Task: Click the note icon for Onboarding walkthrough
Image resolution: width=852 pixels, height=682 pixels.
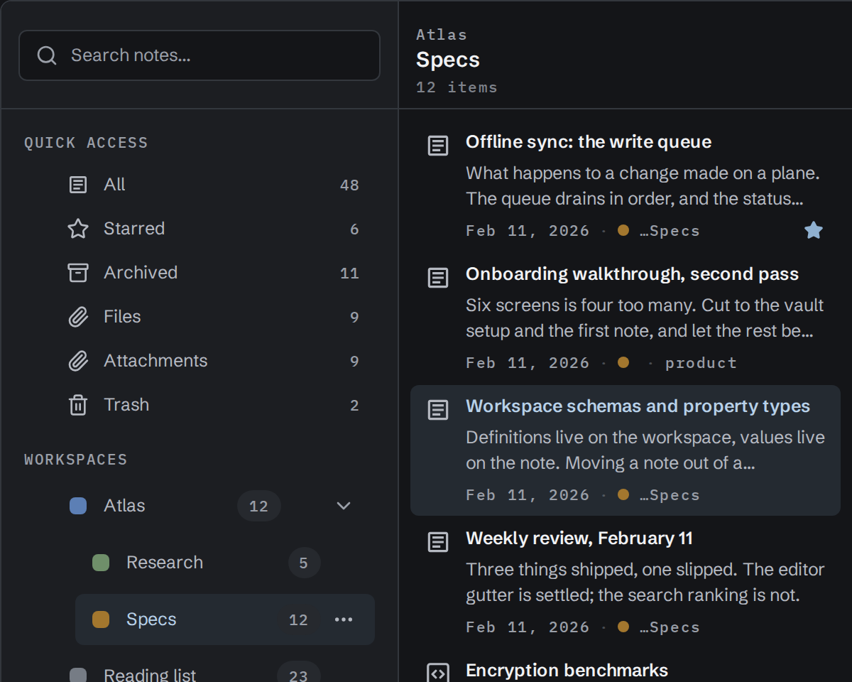Action: [x=438, y=278]
